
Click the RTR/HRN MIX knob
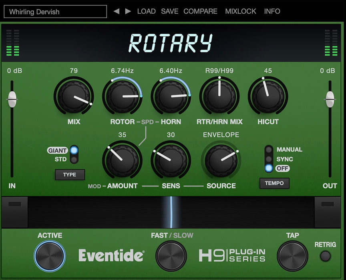point(219,96)
